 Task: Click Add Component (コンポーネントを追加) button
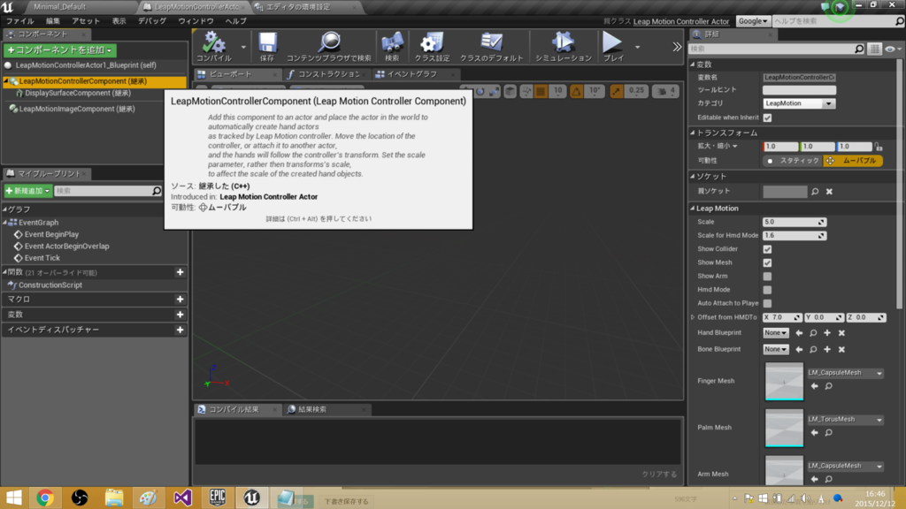60,50
